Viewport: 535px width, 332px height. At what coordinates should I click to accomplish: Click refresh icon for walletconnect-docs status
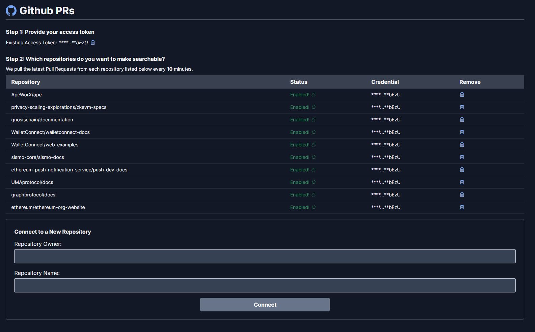(314, 132)
